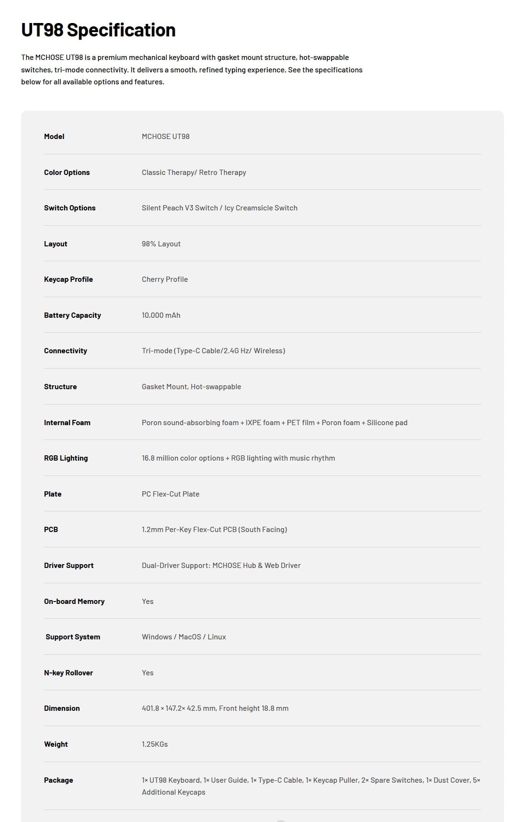This screenshot has width=527, height=822.
Task: Click the Tri-mode connectivity value
Action: tap(213, 351)
